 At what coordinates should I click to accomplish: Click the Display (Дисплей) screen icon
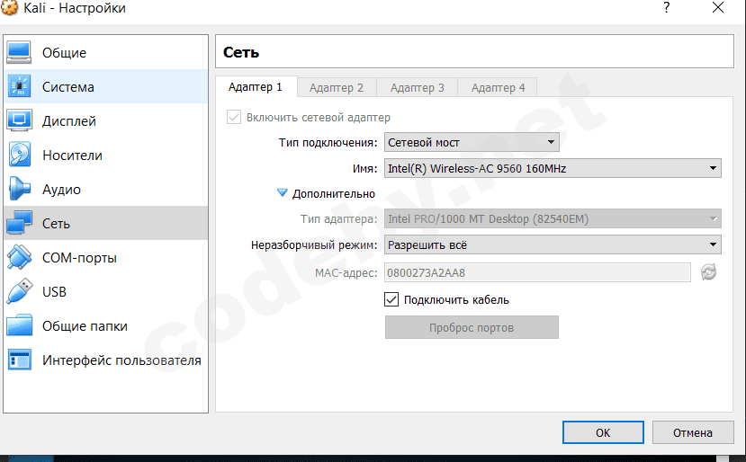[19, 120]
